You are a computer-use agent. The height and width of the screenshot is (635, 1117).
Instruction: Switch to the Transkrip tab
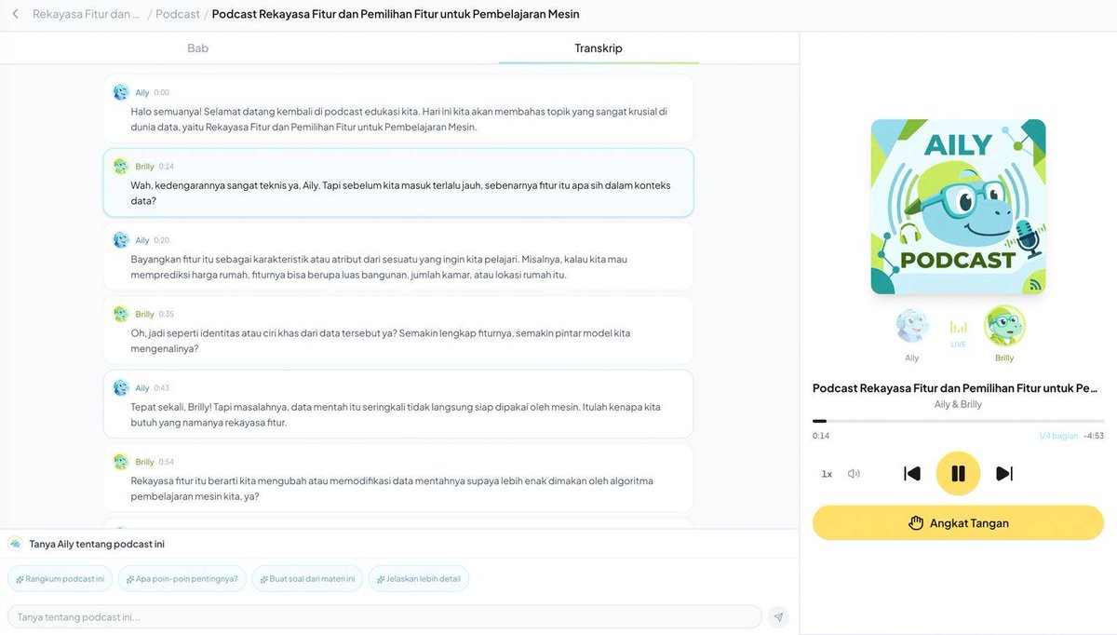[599, 47]
